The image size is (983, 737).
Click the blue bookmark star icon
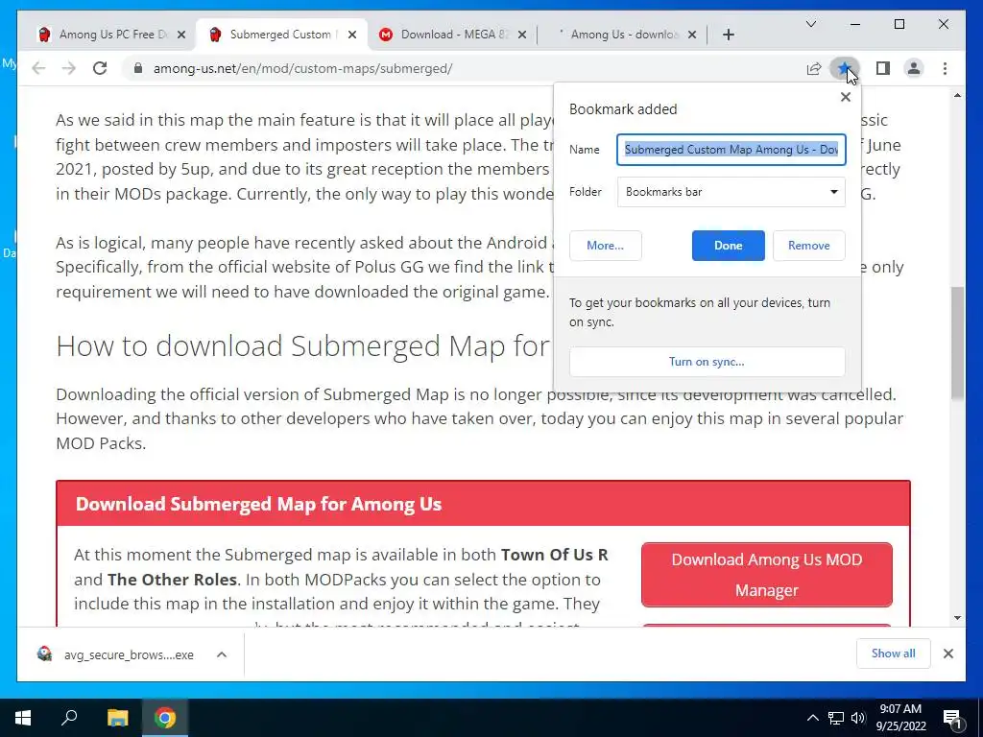coord(845,68)
